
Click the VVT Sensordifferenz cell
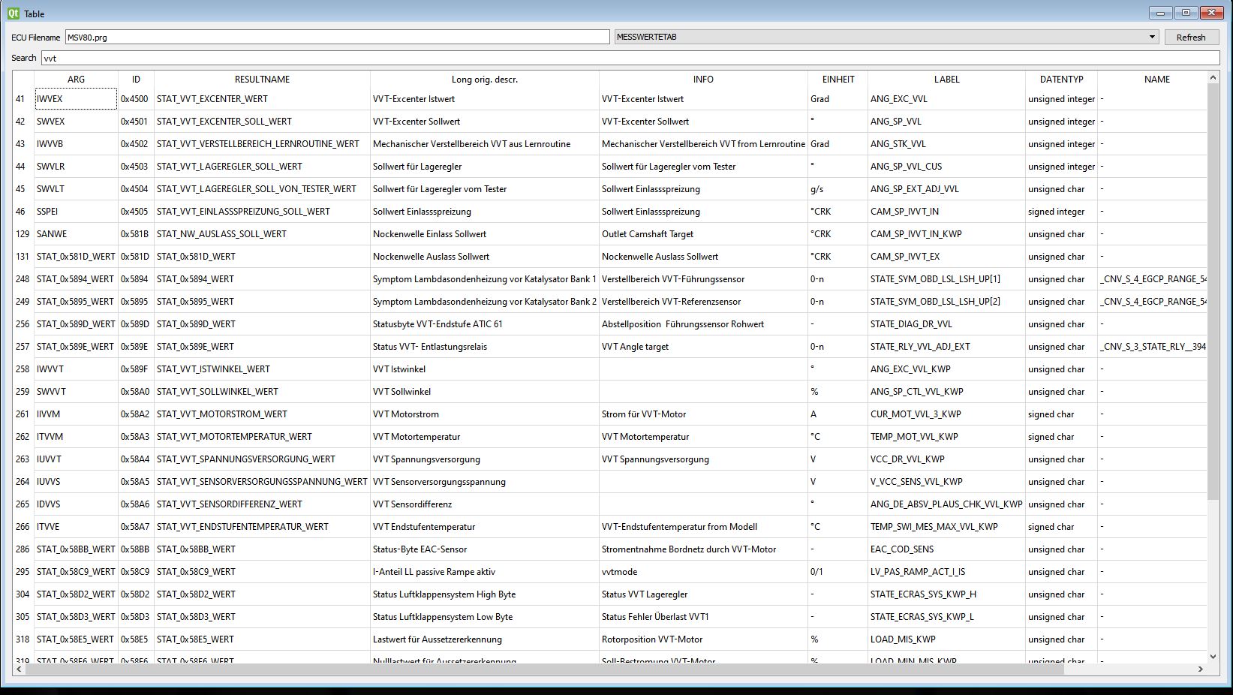485,504
